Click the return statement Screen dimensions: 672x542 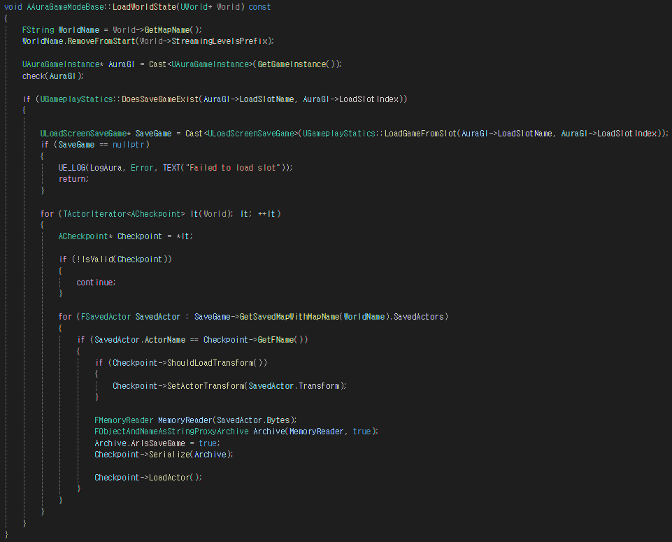coord(73,179)
